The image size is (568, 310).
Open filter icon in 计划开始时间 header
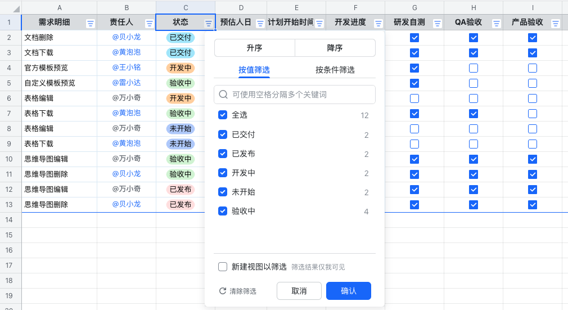point(319,24)
